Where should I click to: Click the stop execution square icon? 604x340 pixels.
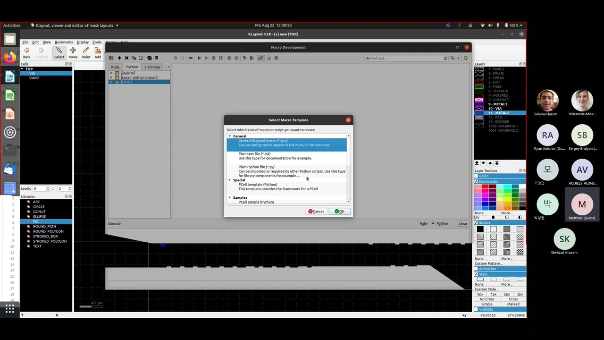213,58
